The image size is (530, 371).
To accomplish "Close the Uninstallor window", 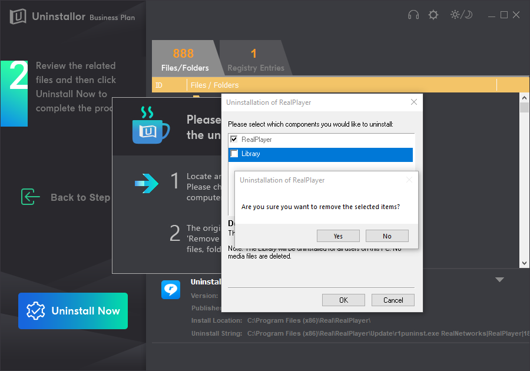I will 516,15.
